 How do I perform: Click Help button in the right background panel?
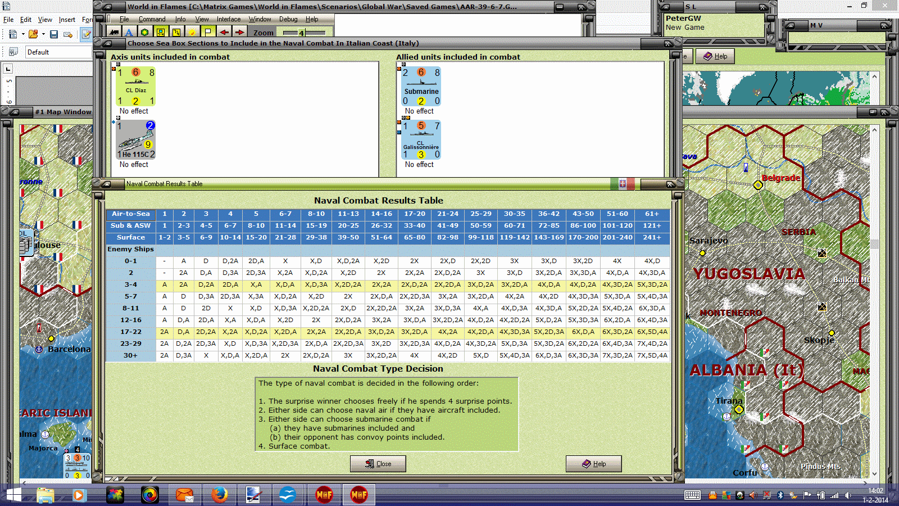point(715,56)
